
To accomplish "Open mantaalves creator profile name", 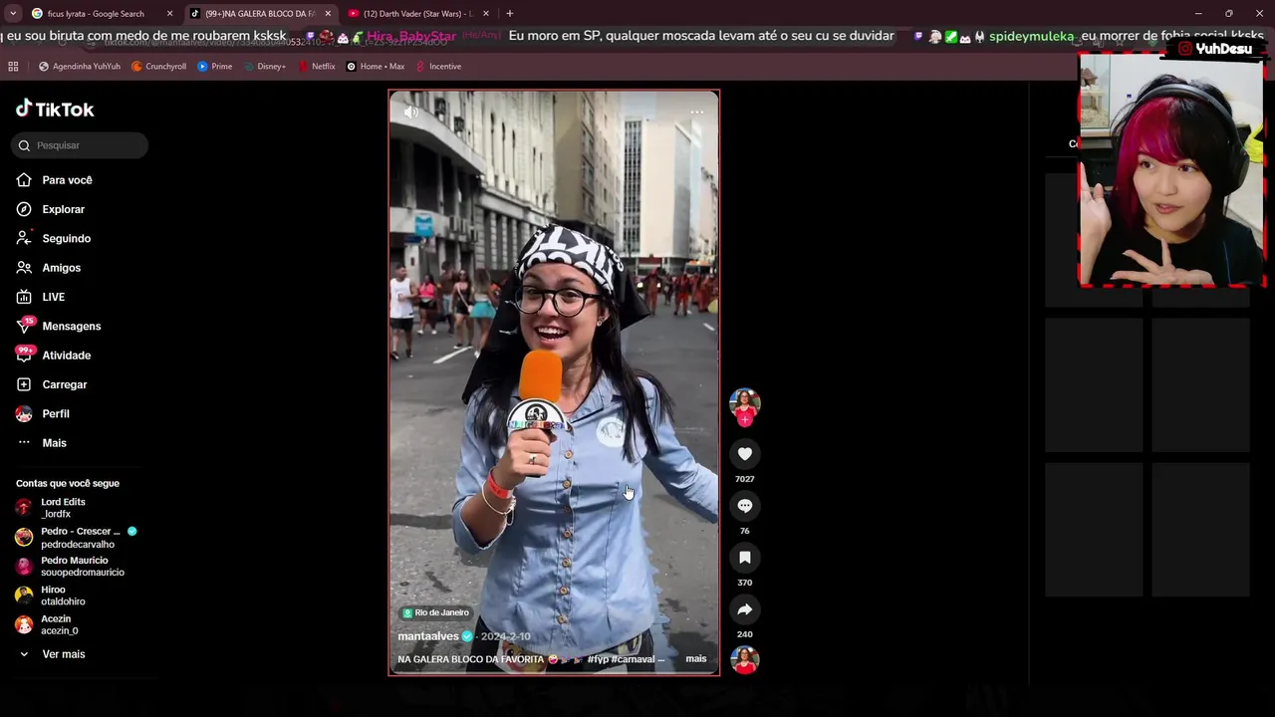I will tap(428, 636).
